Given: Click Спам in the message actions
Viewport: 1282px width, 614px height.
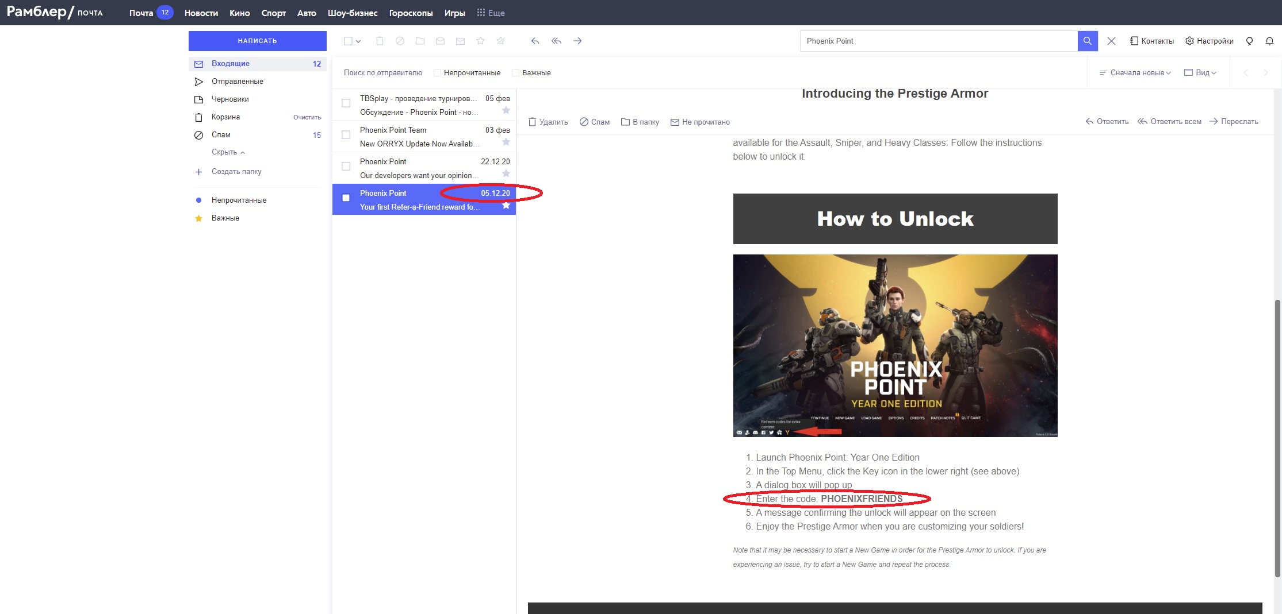Looking at the screenshot, I should 595,122.
